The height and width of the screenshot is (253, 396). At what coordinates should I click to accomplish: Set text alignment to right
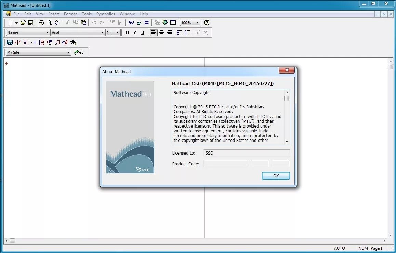[169, 32]
